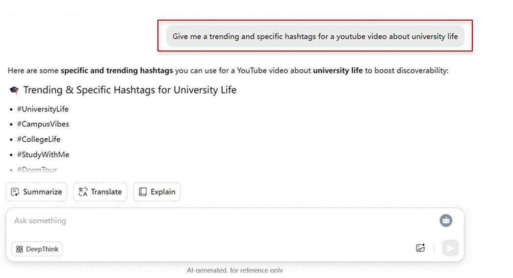Image resolution: width=513 pixels, height=278 pixels.
Task: Click the #UniversityLife hashtag
Action: click(x=43, y=109)
